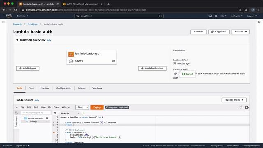The width and height of the screenshot is (263, 148).
Task: Click the Go to Anything input field
Action: (35, 113)
